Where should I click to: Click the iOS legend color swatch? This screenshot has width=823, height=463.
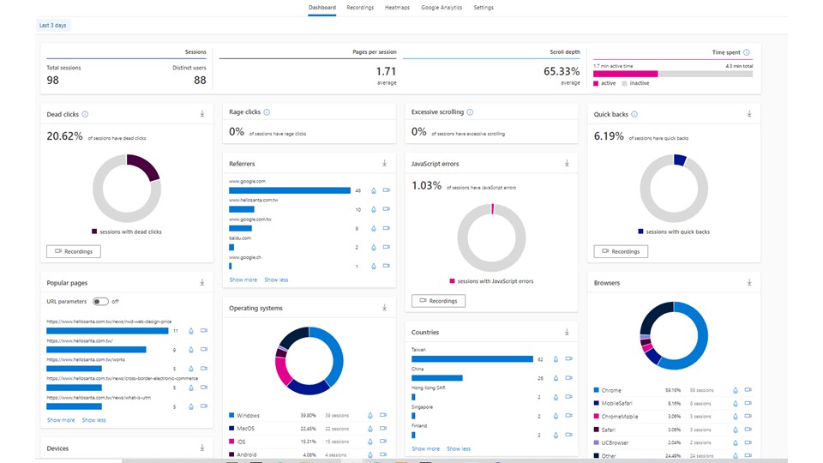[231, 442]
